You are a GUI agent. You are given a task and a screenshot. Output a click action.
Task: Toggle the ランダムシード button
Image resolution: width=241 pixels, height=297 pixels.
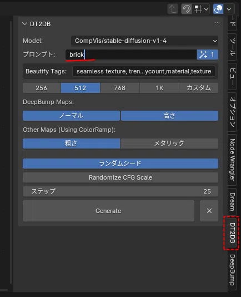pyautogui.click(x=120, y=164)
